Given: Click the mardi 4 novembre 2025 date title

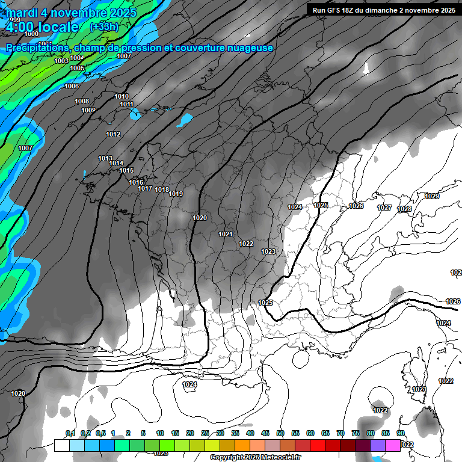Looking at the screenshot, I should click(71, 13).
